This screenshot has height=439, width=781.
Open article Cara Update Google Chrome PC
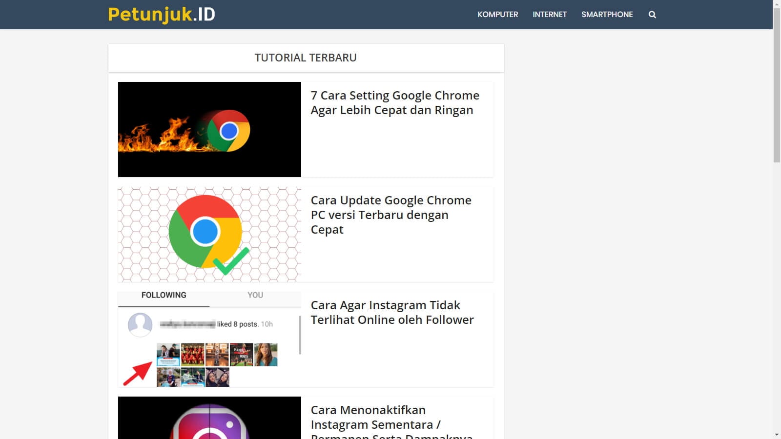(x=391, y=215)
